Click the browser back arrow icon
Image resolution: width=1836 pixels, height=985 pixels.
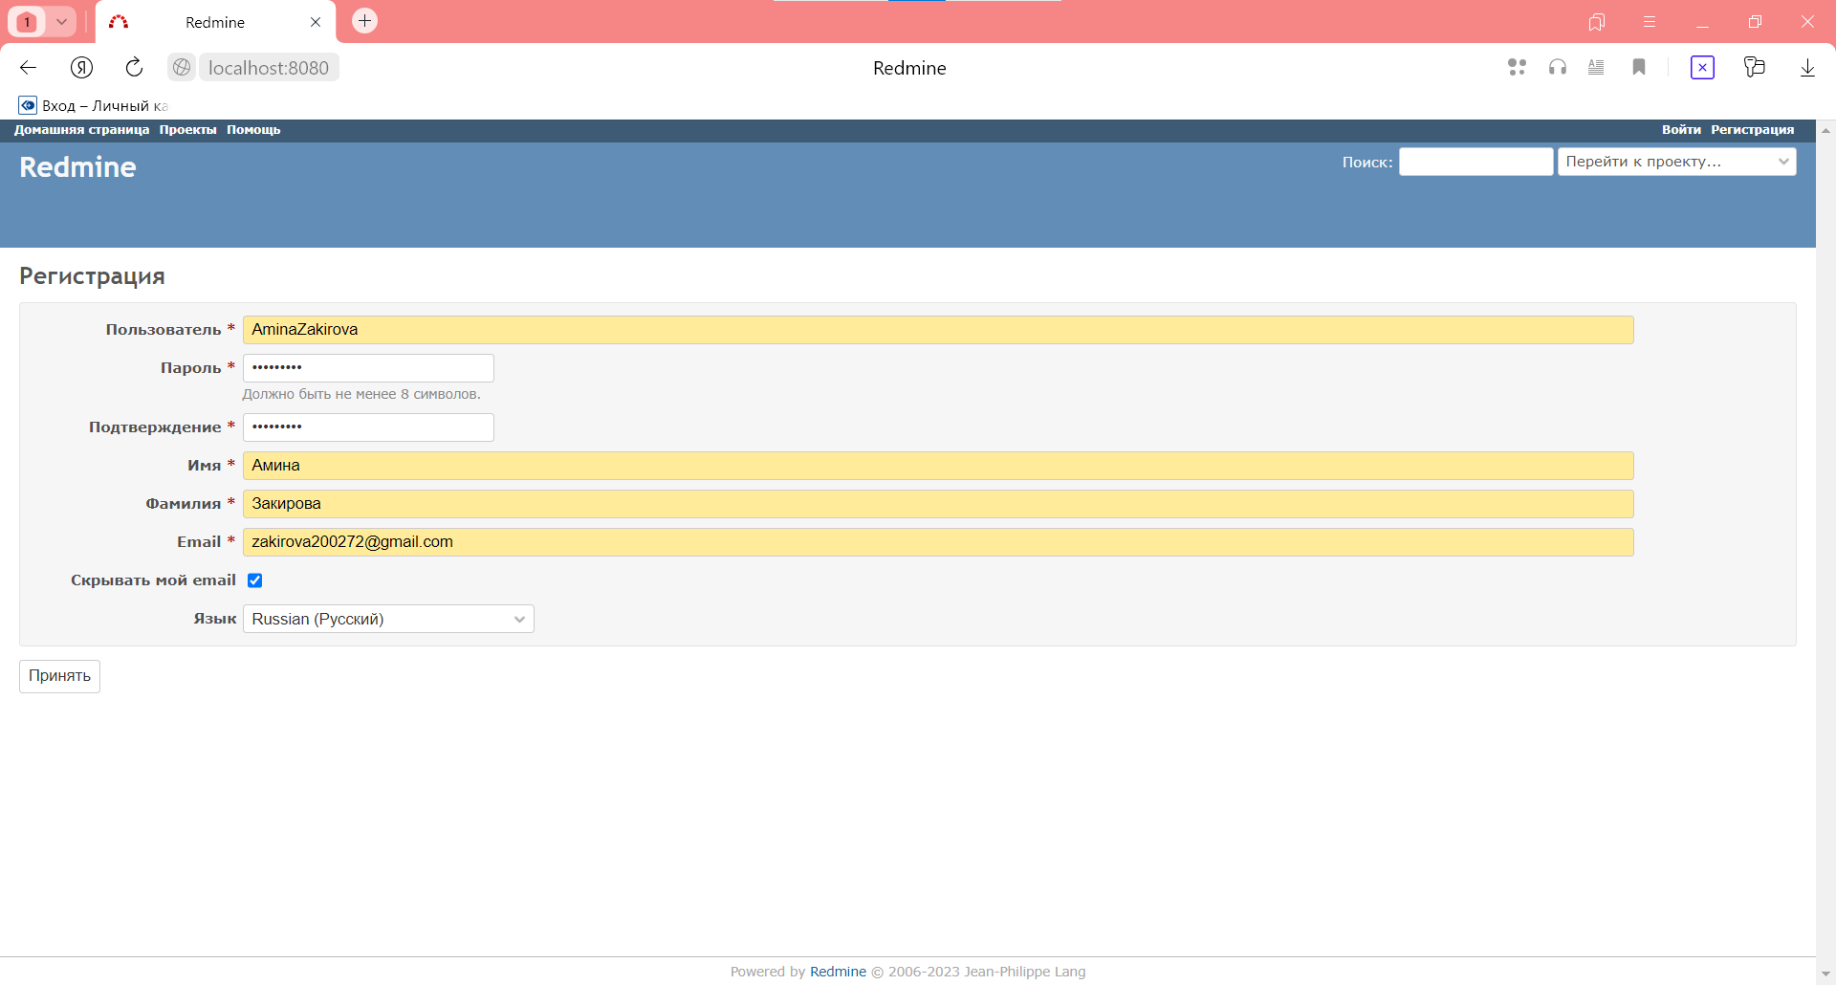[29, 67]
